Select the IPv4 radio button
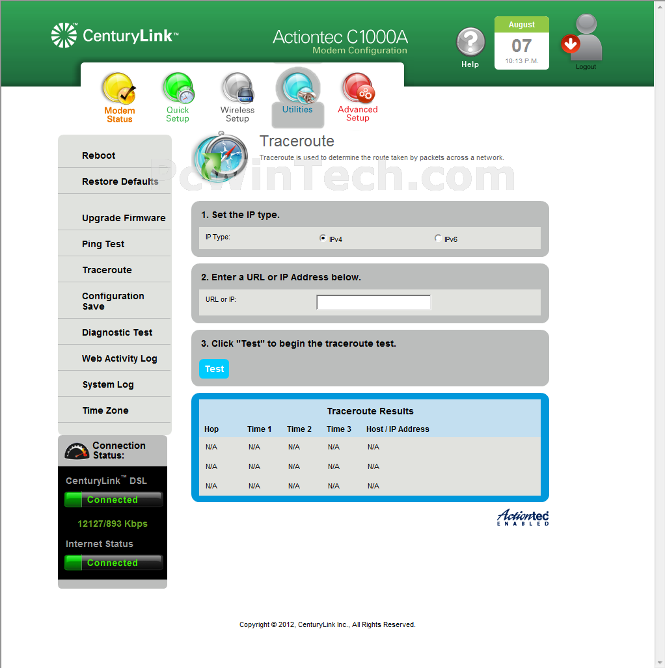The height and width of the screenshot is (668, 665). pos(323,238)
